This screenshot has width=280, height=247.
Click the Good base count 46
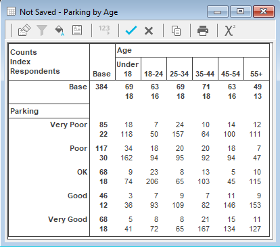click(103, 196)
